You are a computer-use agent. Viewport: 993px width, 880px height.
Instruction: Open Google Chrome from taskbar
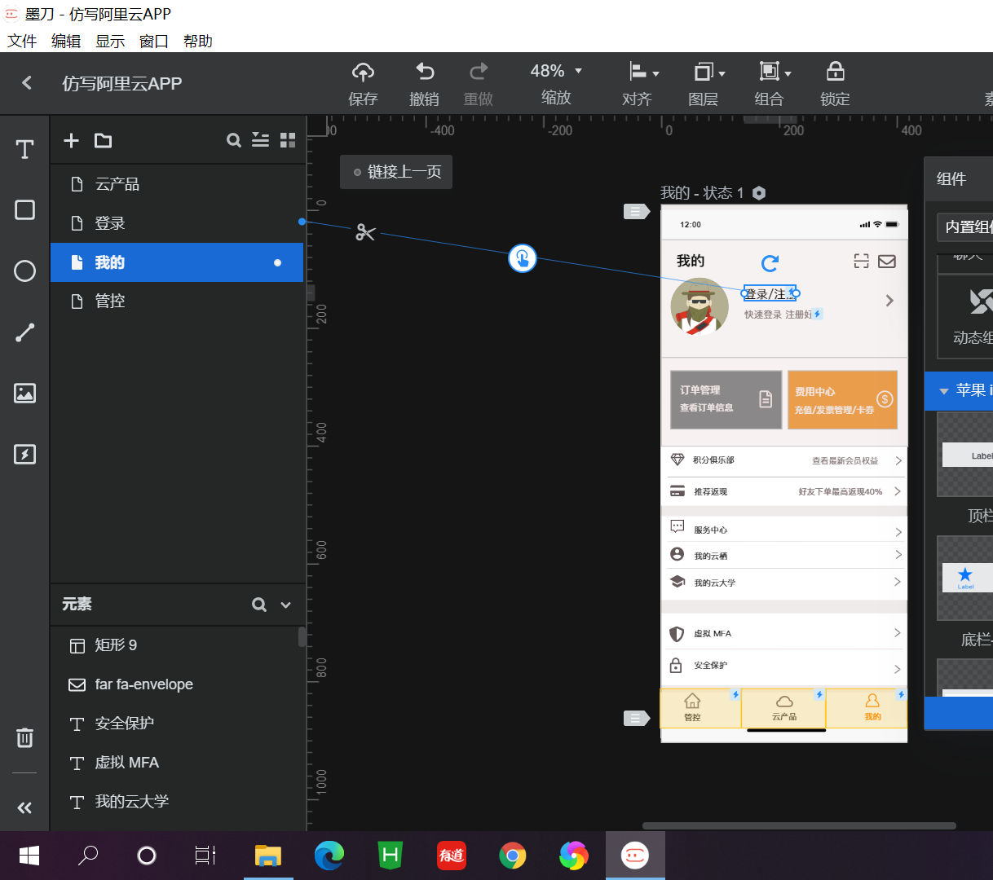pyautogui.click(x=513, y=856)
